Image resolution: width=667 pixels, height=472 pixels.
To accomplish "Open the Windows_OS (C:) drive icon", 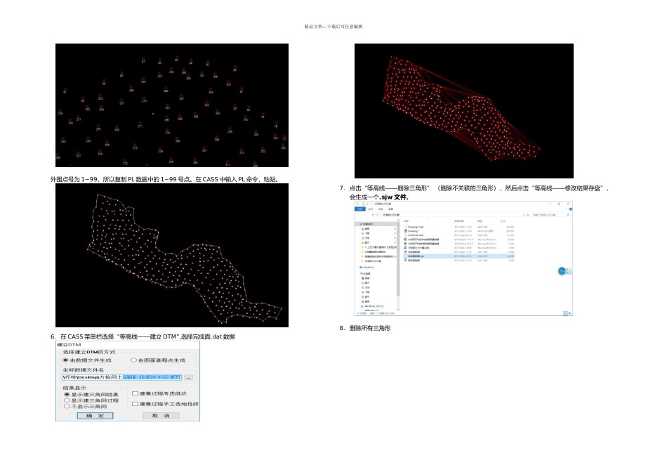I will point(361,306).
